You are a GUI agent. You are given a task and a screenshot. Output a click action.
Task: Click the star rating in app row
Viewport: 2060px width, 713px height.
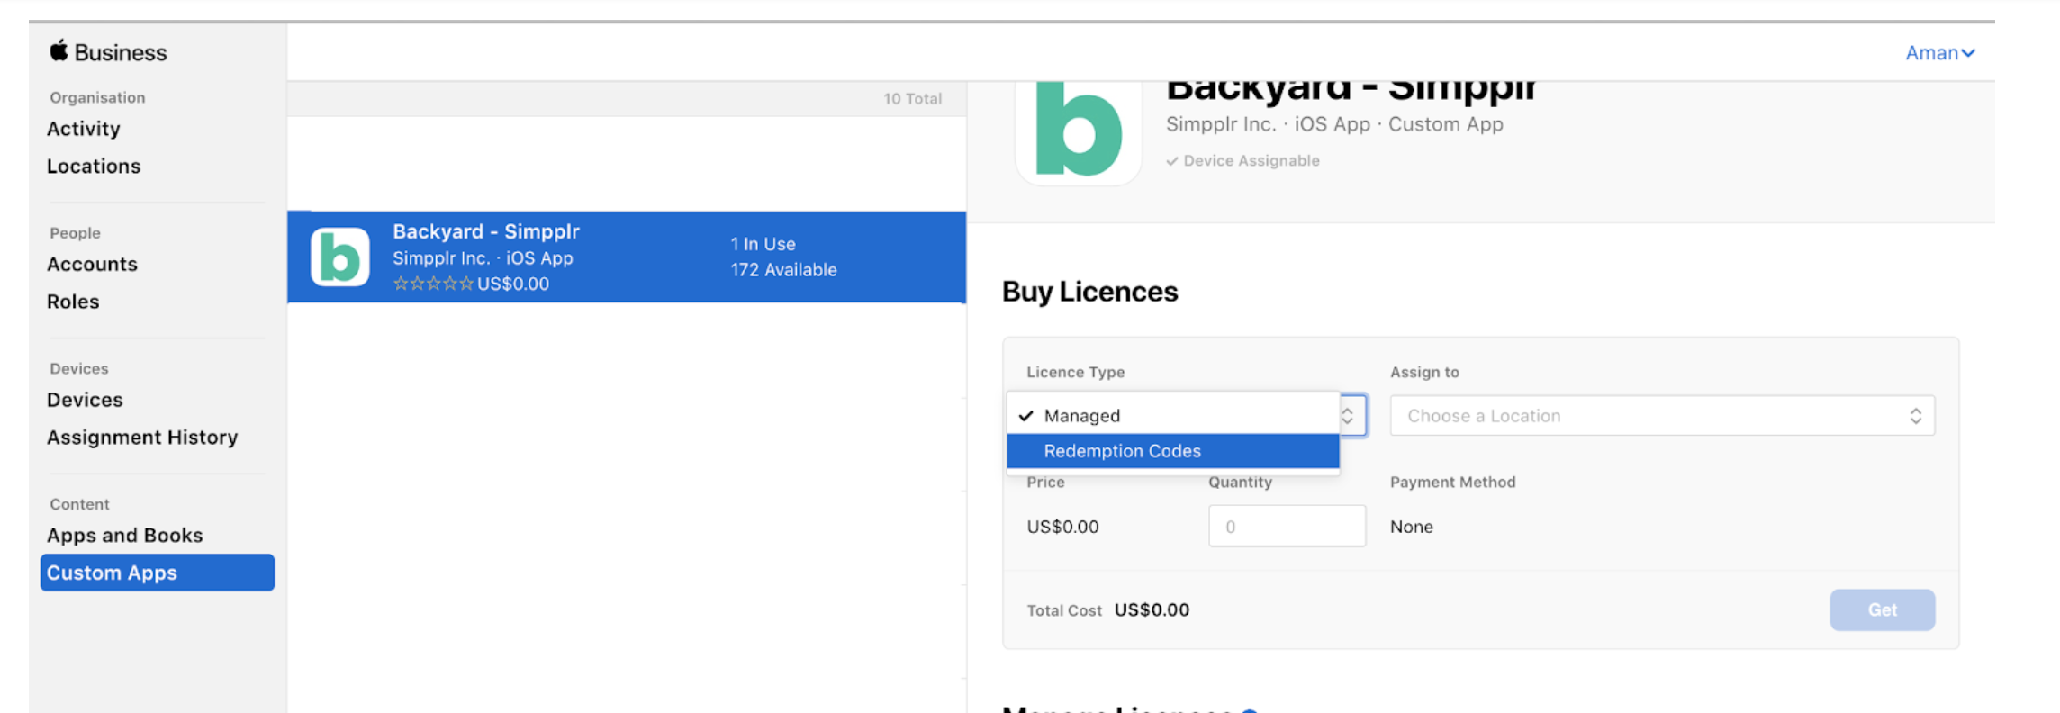point(433,284)
